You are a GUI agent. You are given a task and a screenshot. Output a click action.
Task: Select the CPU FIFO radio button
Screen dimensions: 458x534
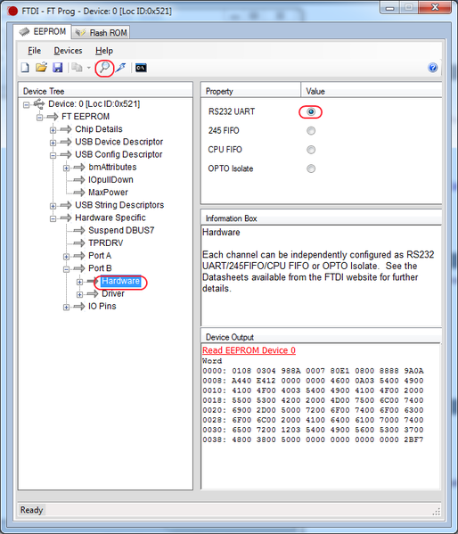[311, 150]
